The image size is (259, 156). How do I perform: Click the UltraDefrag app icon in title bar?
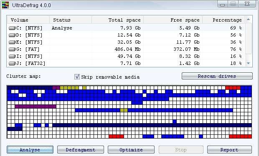point(5,5)
